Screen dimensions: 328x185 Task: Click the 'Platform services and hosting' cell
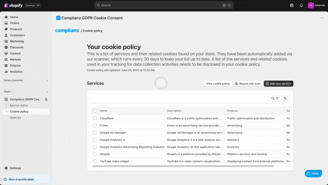point(247,154)
